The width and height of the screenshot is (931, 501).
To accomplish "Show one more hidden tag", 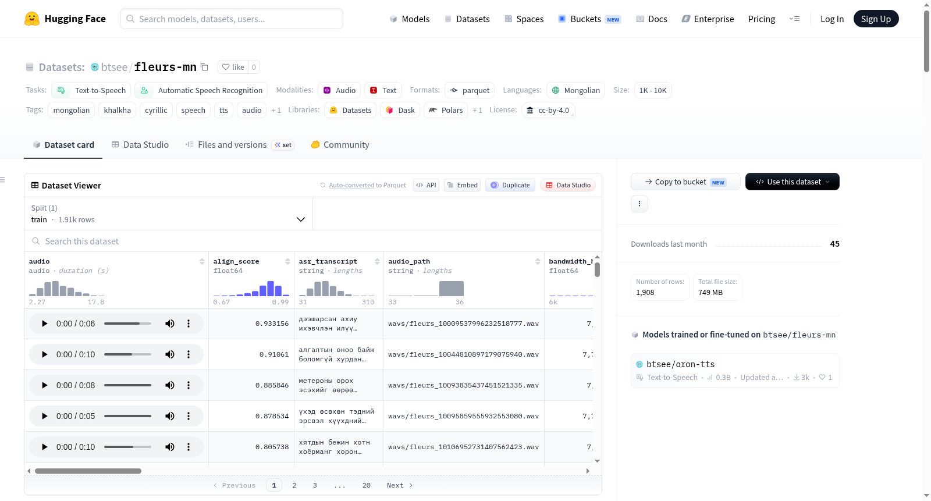I will 276,110.
